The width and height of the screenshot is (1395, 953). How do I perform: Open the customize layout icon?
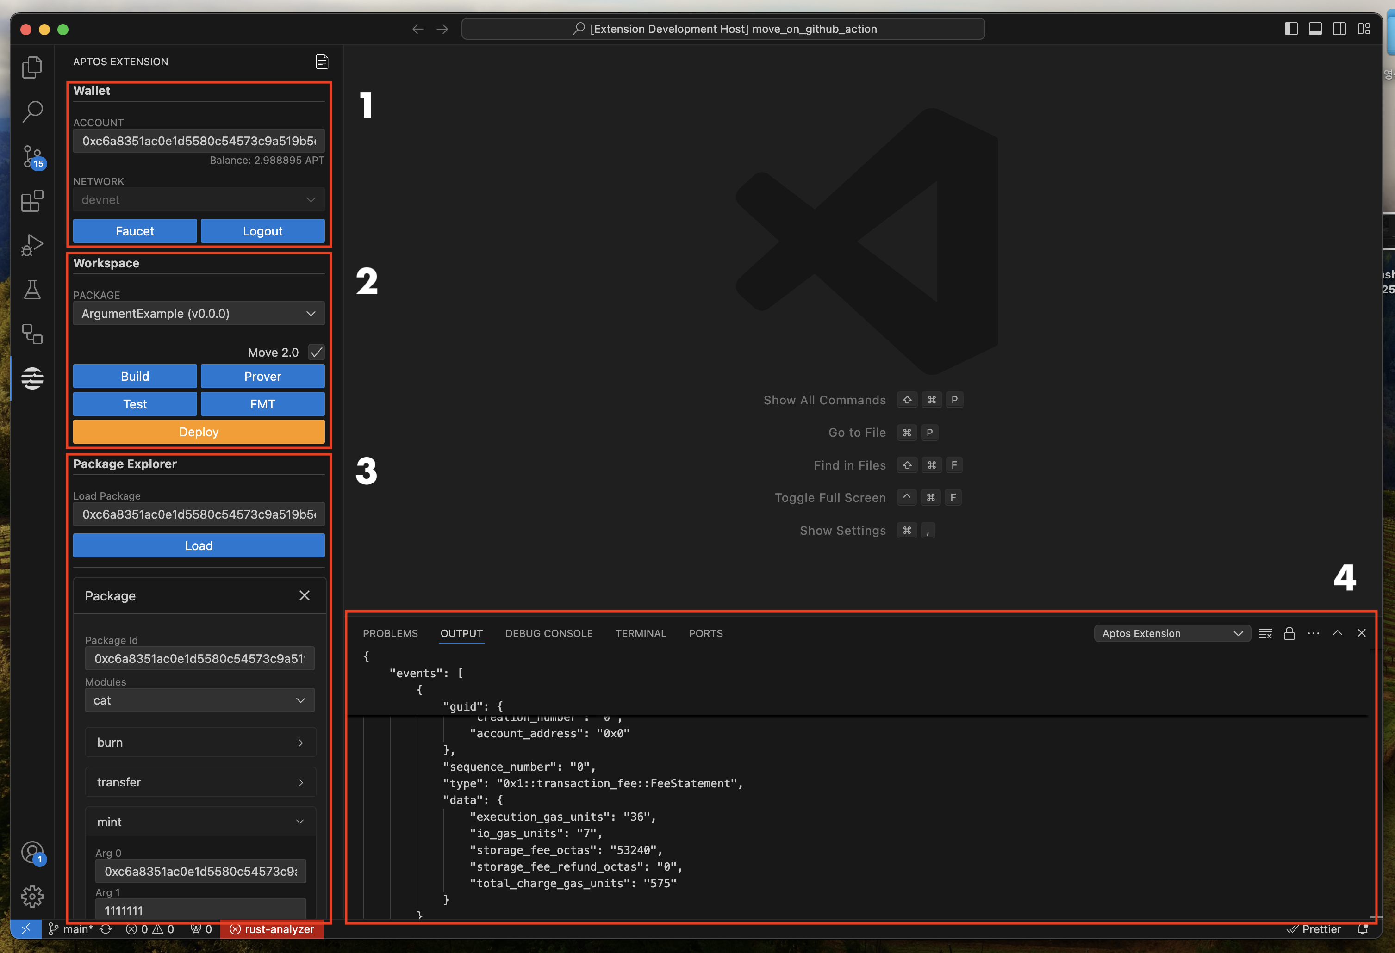[1364, 29]
